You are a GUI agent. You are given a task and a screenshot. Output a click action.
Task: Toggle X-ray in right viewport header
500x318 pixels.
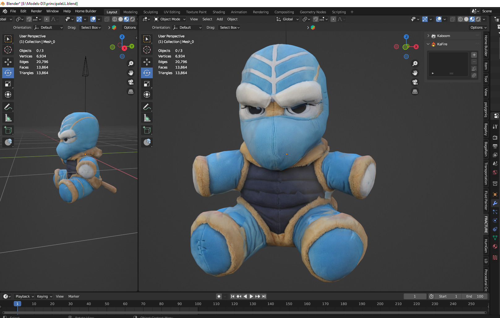point(452,19)
